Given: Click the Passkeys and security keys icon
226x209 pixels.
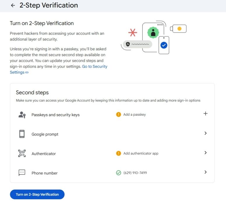Looking at the screenshot, I should pos(22,115).
